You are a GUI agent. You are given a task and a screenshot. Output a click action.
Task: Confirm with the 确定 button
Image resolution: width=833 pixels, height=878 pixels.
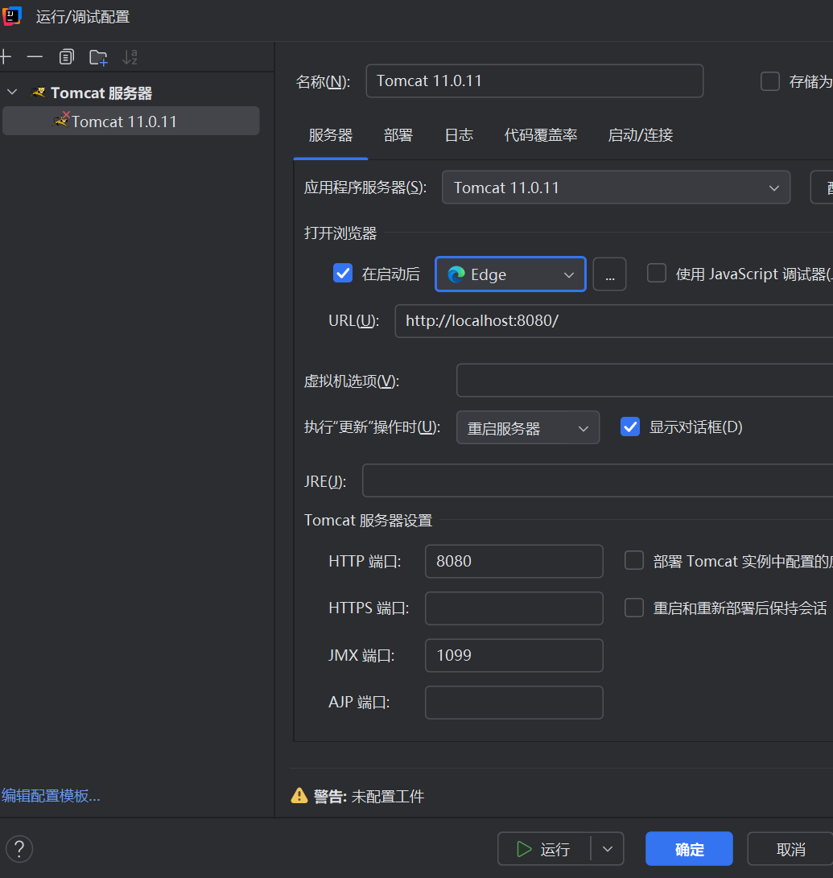click(x=689, y=849)
